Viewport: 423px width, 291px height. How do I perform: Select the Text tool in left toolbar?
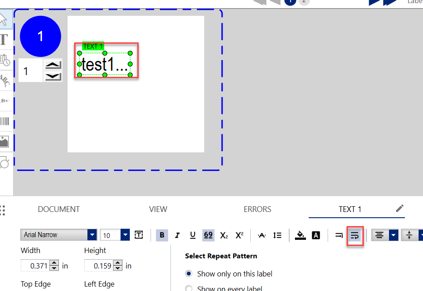[x=4, y=39]
